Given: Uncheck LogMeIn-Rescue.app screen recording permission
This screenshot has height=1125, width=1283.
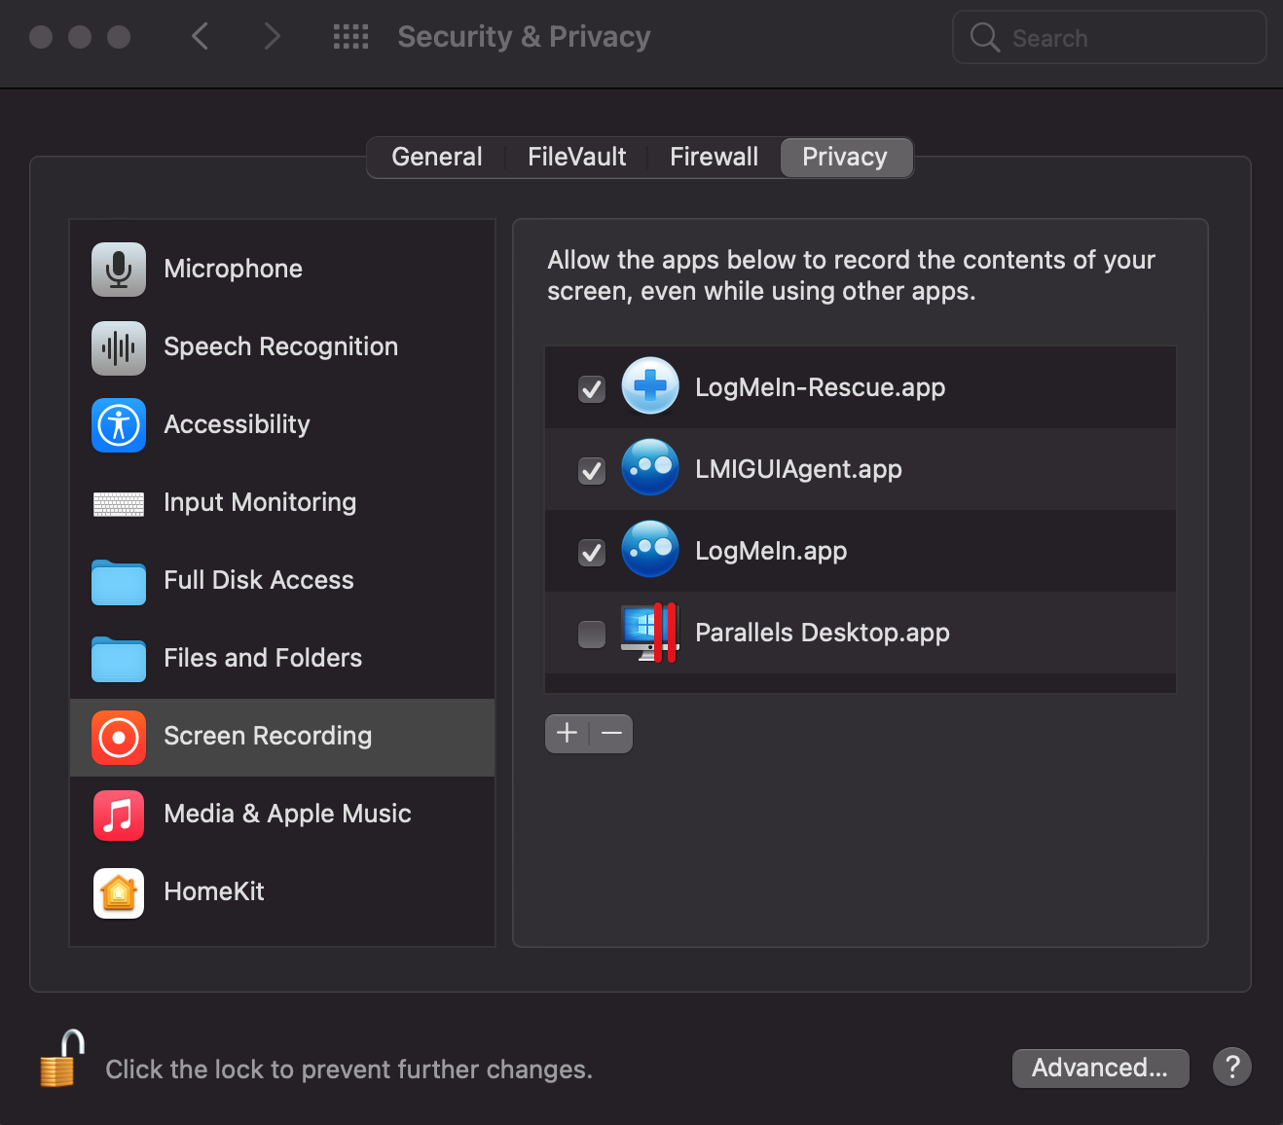Looking at the screenshot, I should pyautogui.click(x=591, y=388).
